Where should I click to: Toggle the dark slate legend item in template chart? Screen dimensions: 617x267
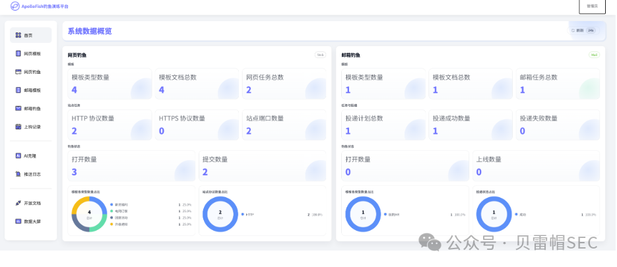click(x=119, y=218)
